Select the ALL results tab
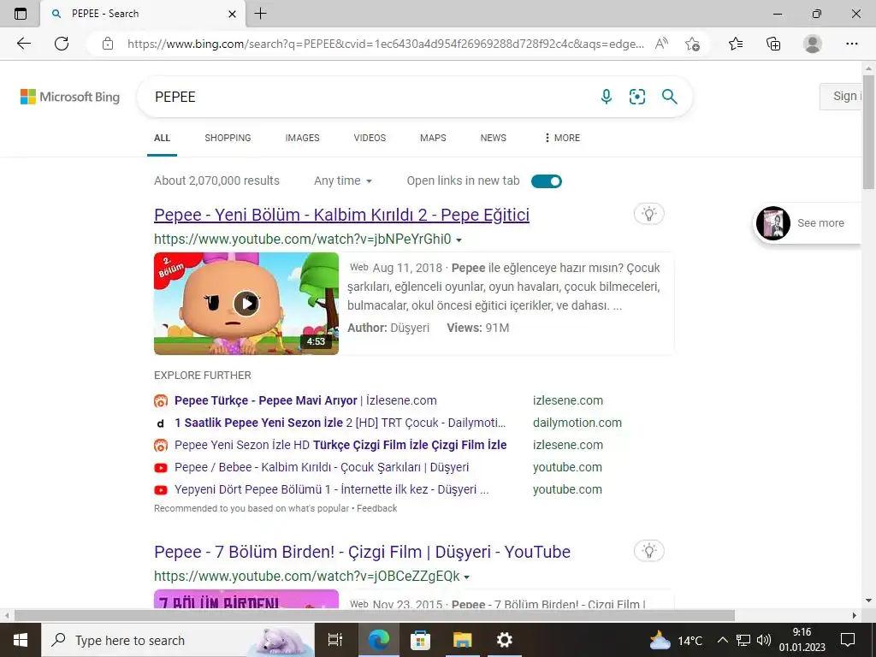The height and width of the screenshot is (657, 876). [x=162, y=138]
